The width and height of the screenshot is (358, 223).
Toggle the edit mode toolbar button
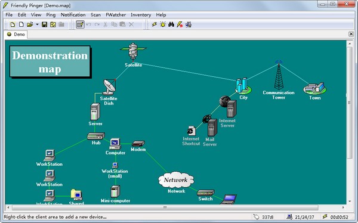(x=80, y=24)
